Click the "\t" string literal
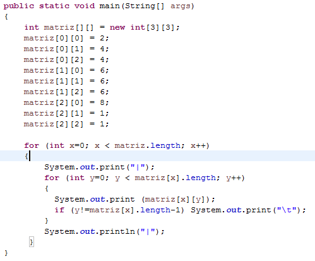 tap(287, 210)
